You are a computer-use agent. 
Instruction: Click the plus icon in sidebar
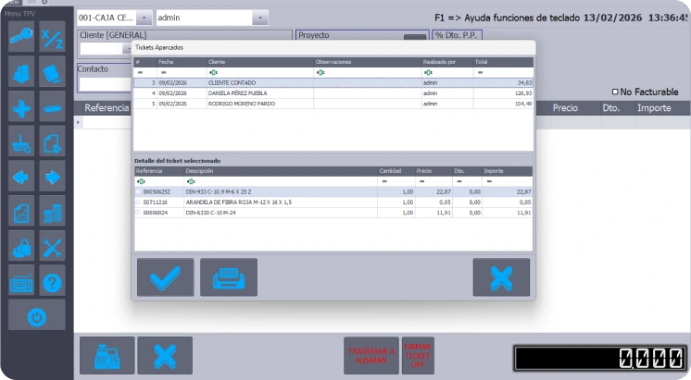coord(21,106)
